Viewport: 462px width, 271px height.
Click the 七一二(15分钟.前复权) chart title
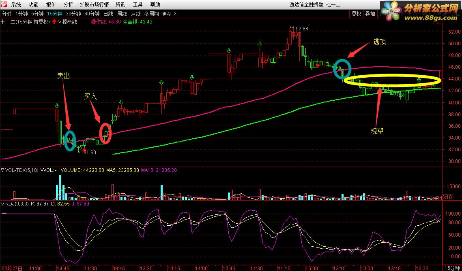pos(25,22)
